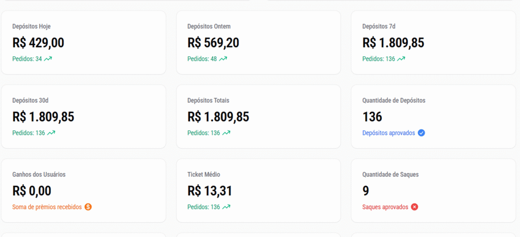The width and height of the screenshot is (520, 237).
Task: Click the Ganhos dos Usuários card title
Action: click(39, 175)
